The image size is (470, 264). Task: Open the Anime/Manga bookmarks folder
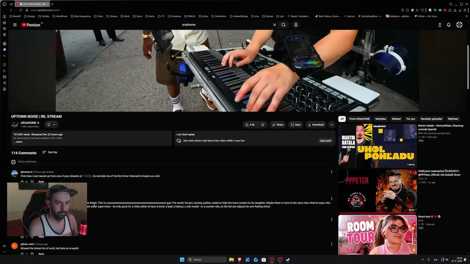point(238,16)
